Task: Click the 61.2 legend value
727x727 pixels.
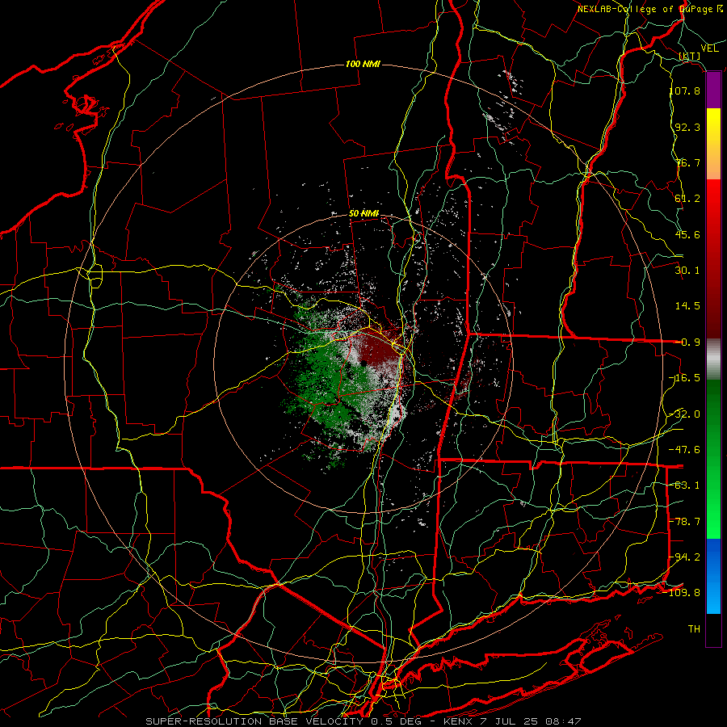Action: [x=687, y=199]
